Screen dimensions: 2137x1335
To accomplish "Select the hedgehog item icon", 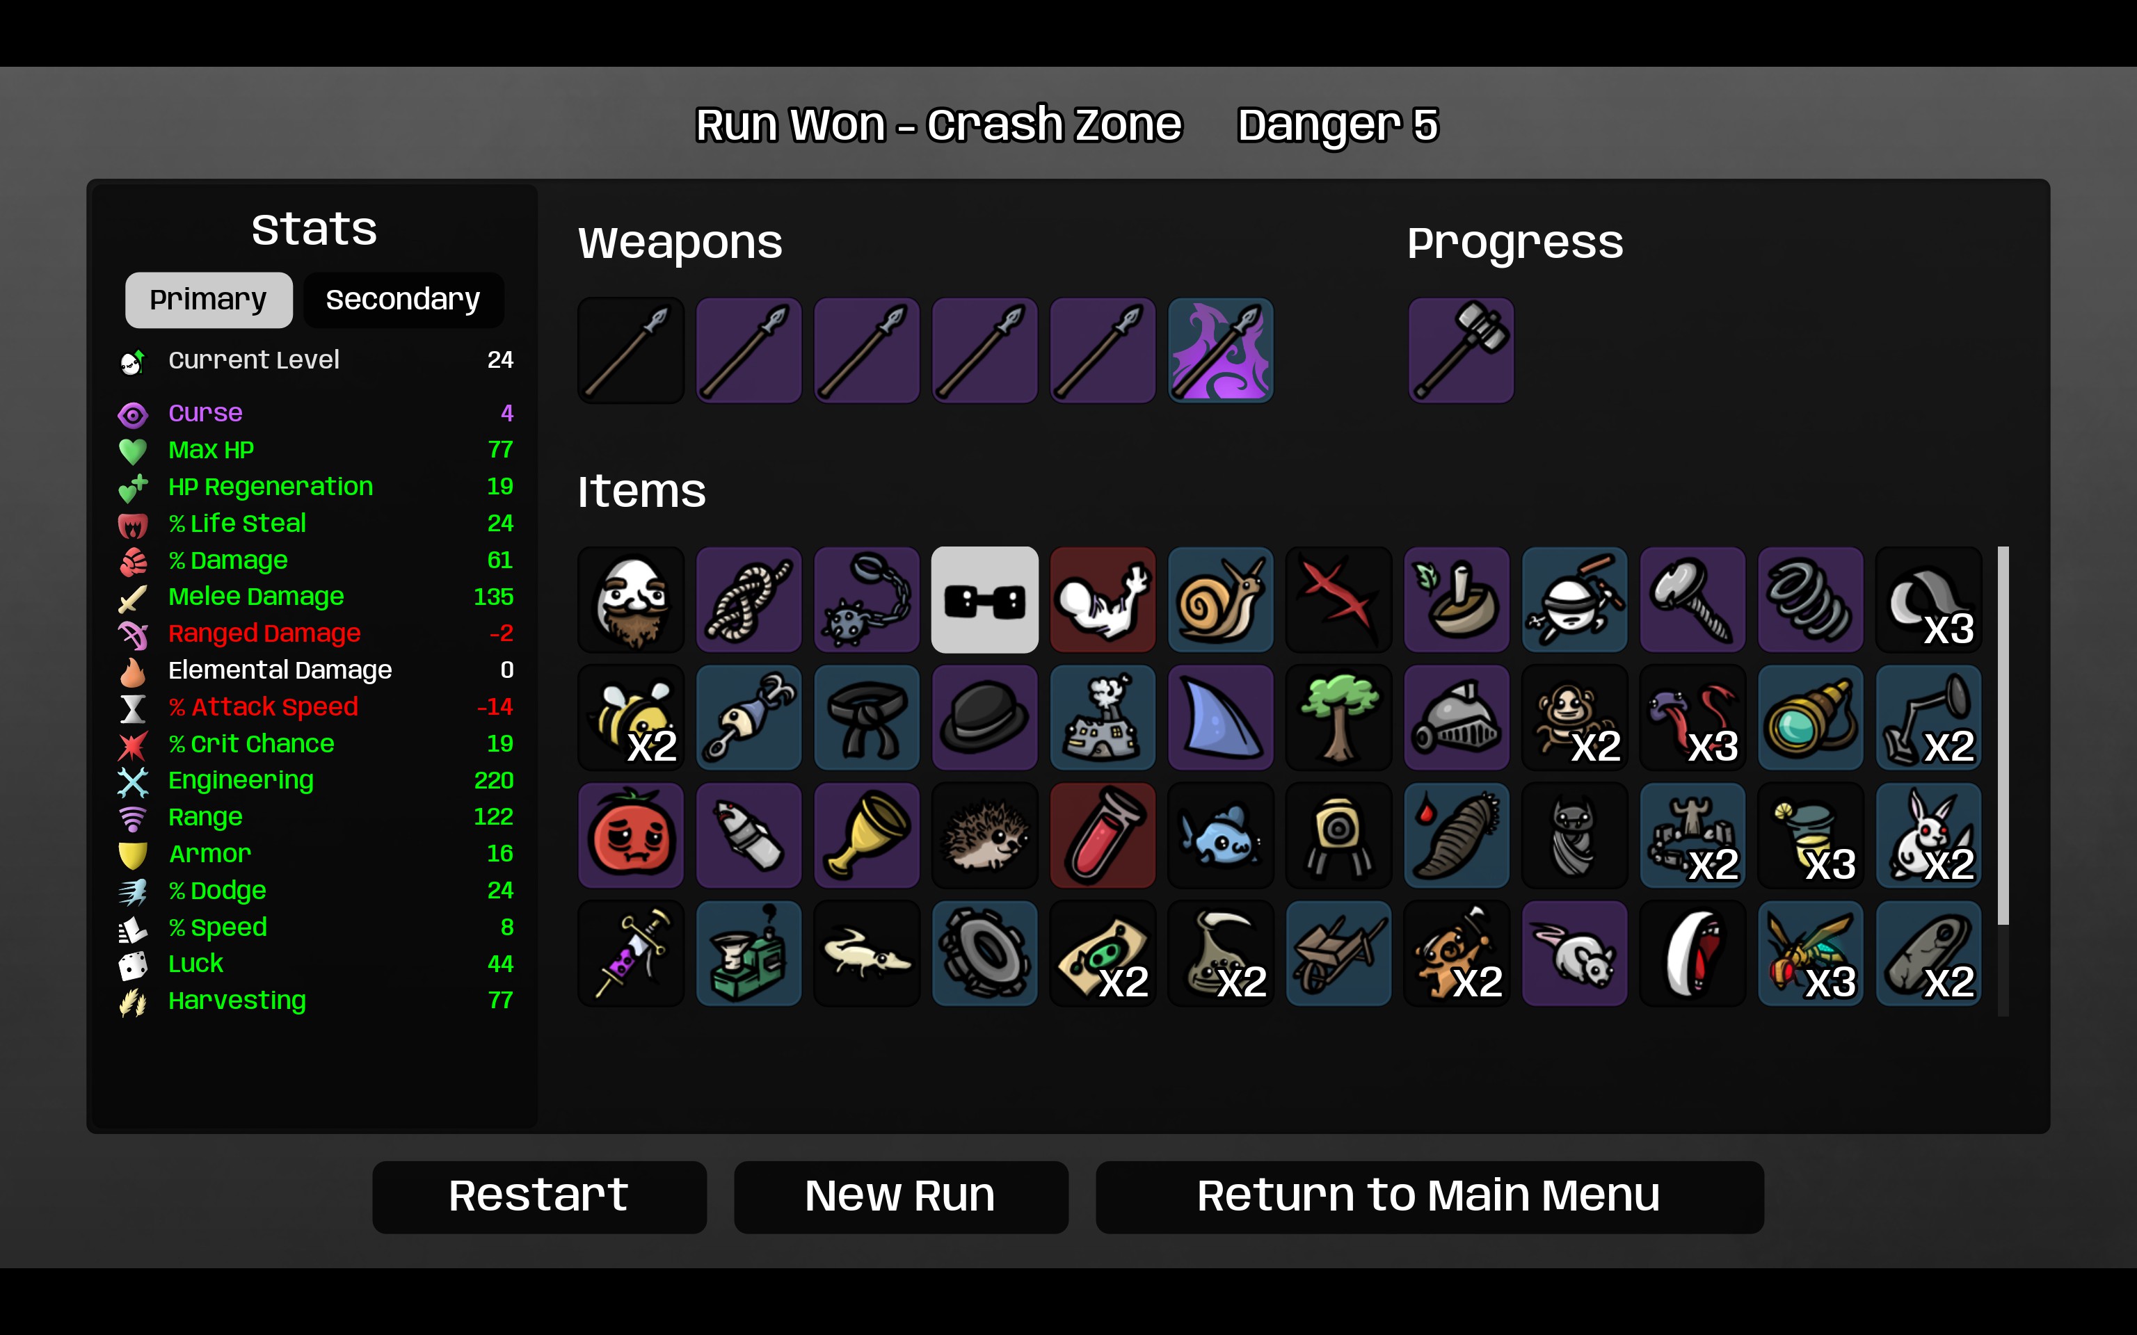I will [x=984, y=835].
